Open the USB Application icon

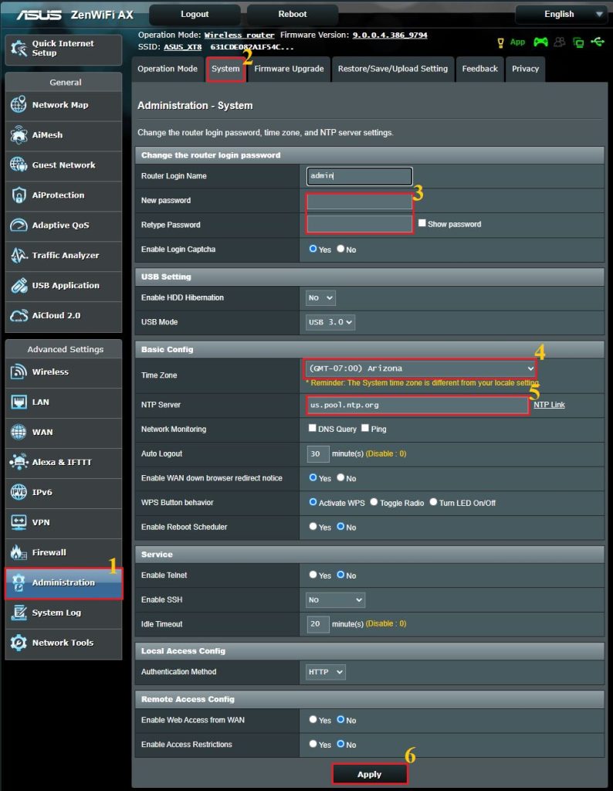point(19,286)
